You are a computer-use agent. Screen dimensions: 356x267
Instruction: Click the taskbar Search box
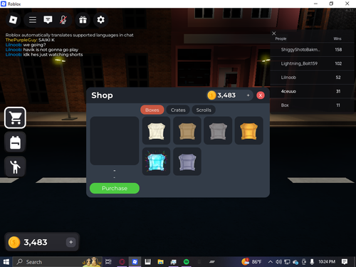tap(57, 262)
